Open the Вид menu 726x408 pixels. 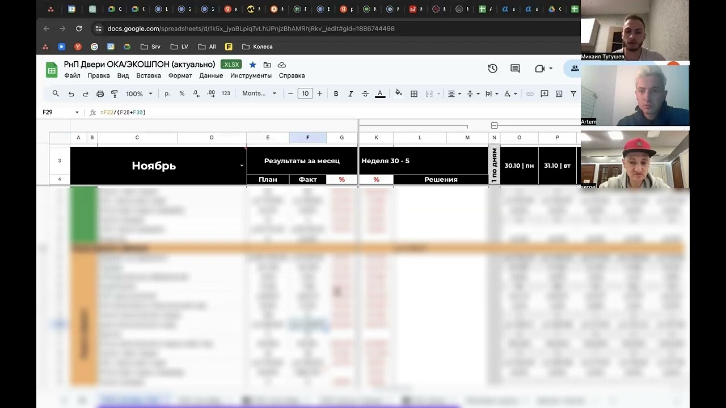pos(123,75)
